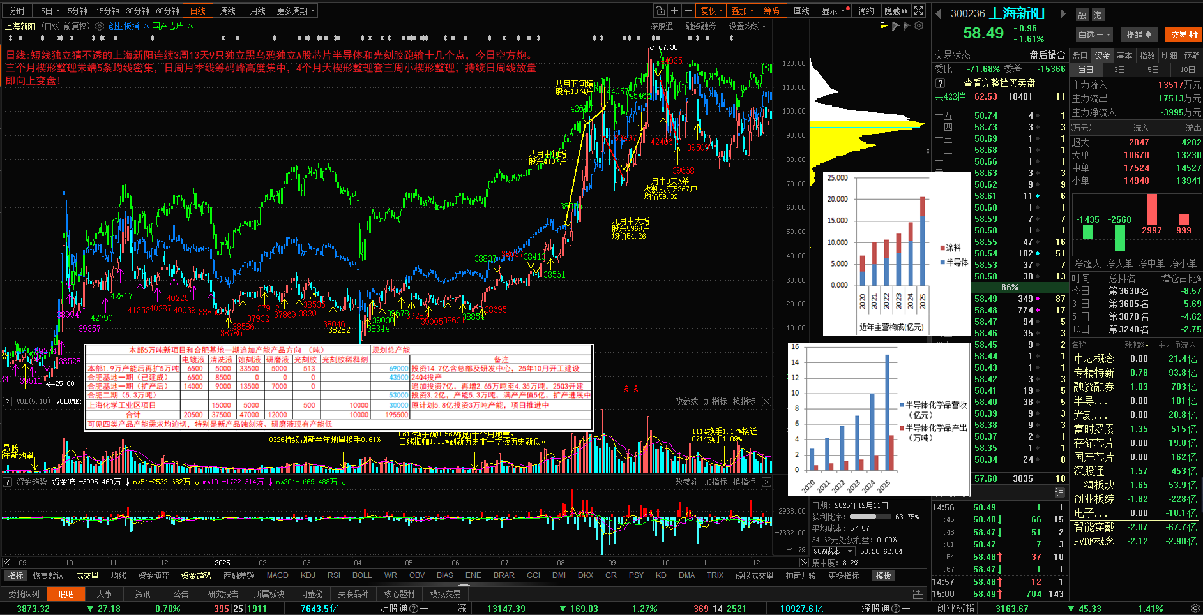Open 交易 trade button

click(x=1183, y=34)
